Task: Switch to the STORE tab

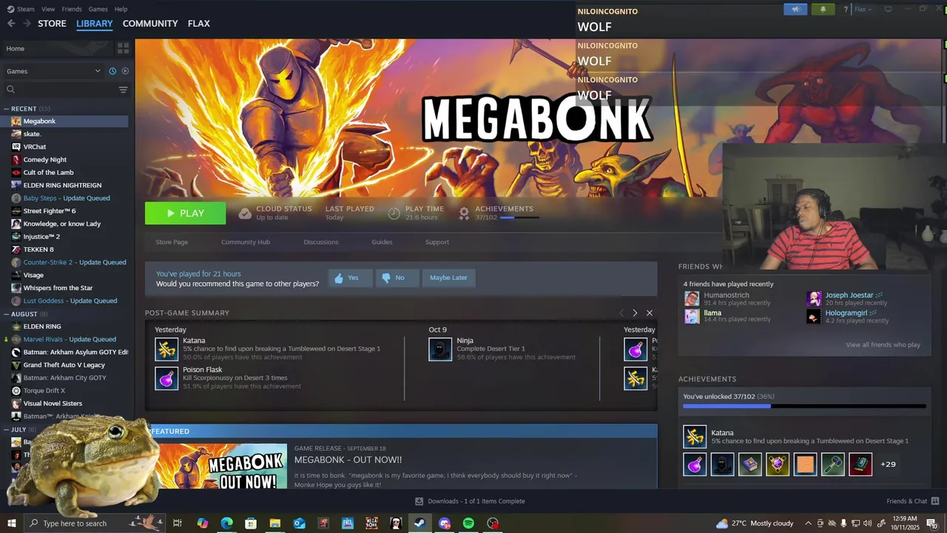Action: [x=52, y=24]
